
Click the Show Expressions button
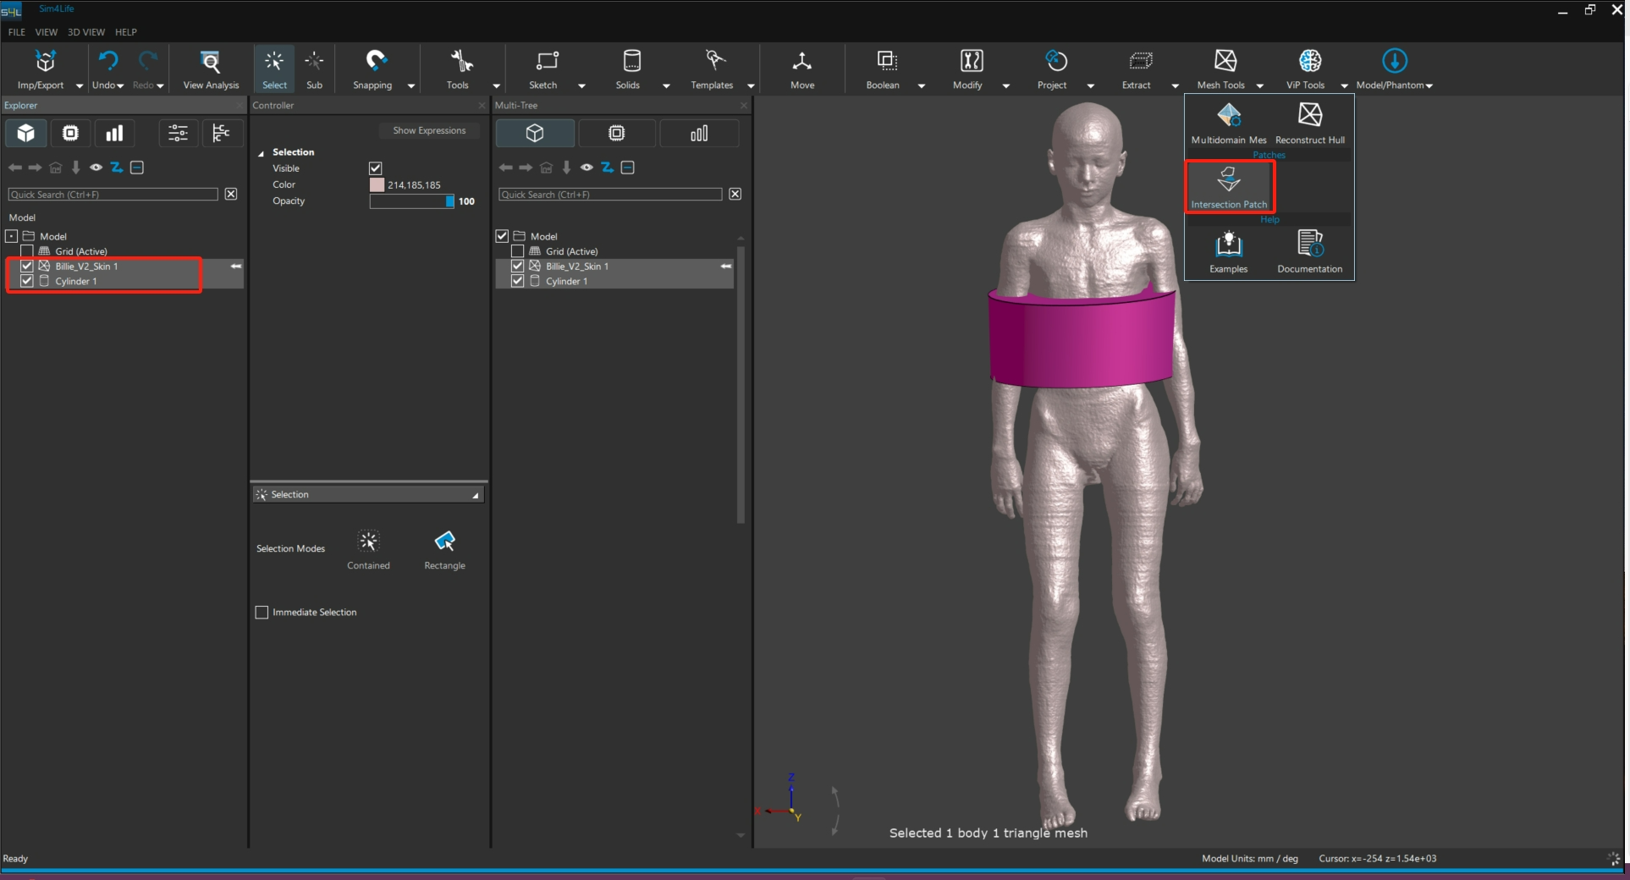click(429, 130)
